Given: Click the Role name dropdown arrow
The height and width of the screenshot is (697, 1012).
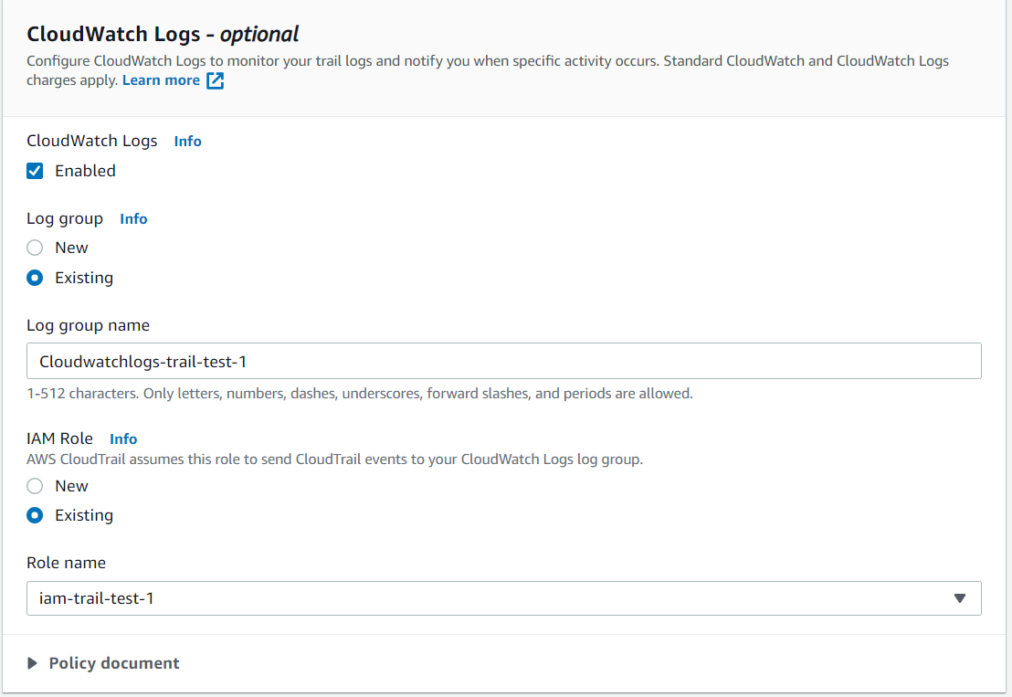Looking at the screenshot, I should click(959, 598).
